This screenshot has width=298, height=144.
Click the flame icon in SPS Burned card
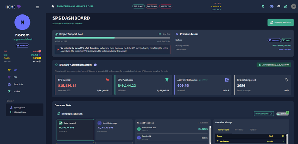[107, 80]
